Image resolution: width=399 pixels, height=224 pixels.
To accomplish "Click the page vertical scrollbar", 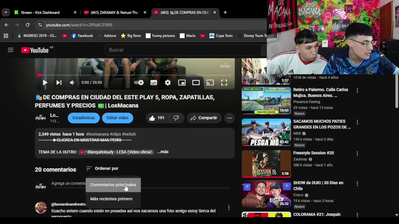I will [397, 91].
